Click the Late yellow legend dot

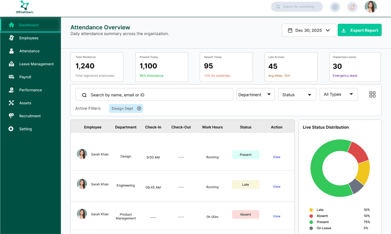point(311,210)
